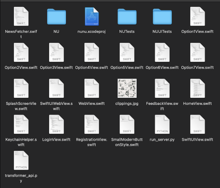Select the KeychainHelper.swift file icon
Screen dimensions: 220x188
coord(21,125)
